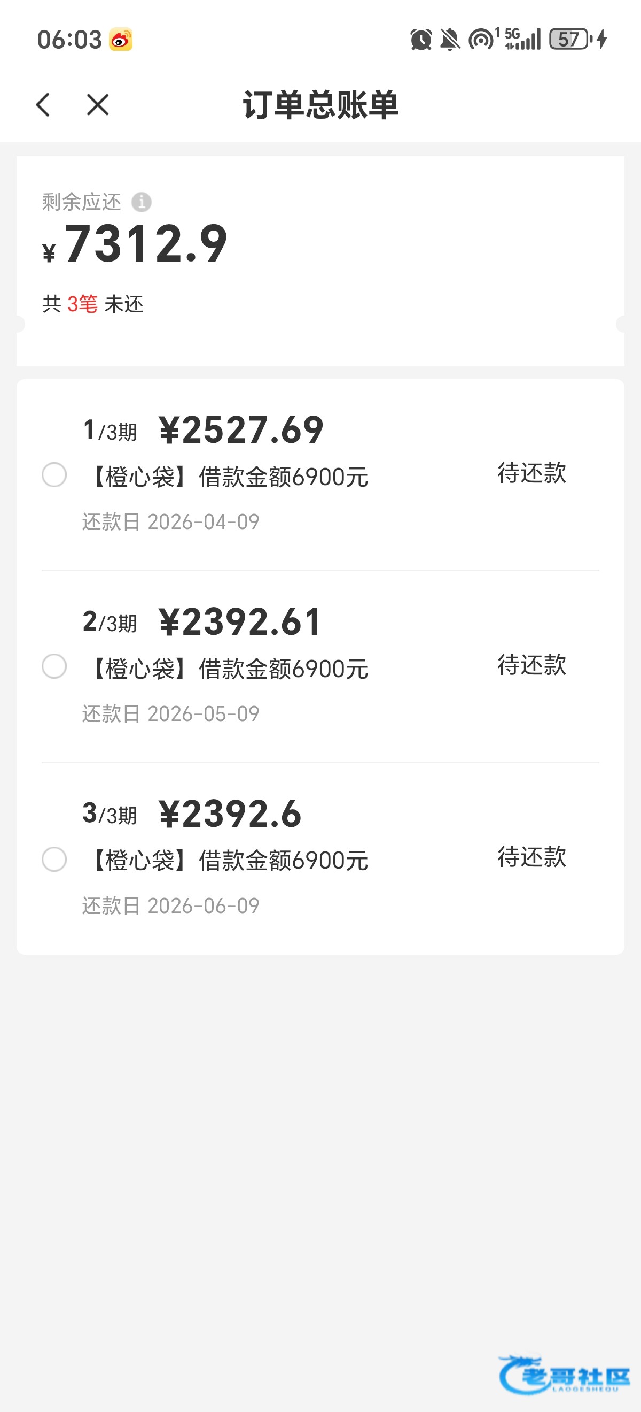This screenshot has height=1412, width=641.
Task: Tap the Weibo icon in status bar
Action: click(120, 40)
